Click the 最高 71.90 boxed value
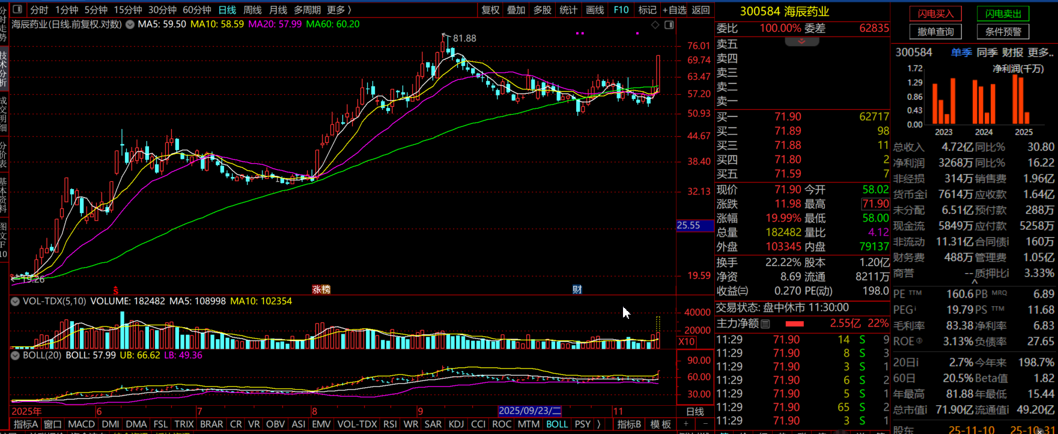1058x434 pixels. (875, 204)
